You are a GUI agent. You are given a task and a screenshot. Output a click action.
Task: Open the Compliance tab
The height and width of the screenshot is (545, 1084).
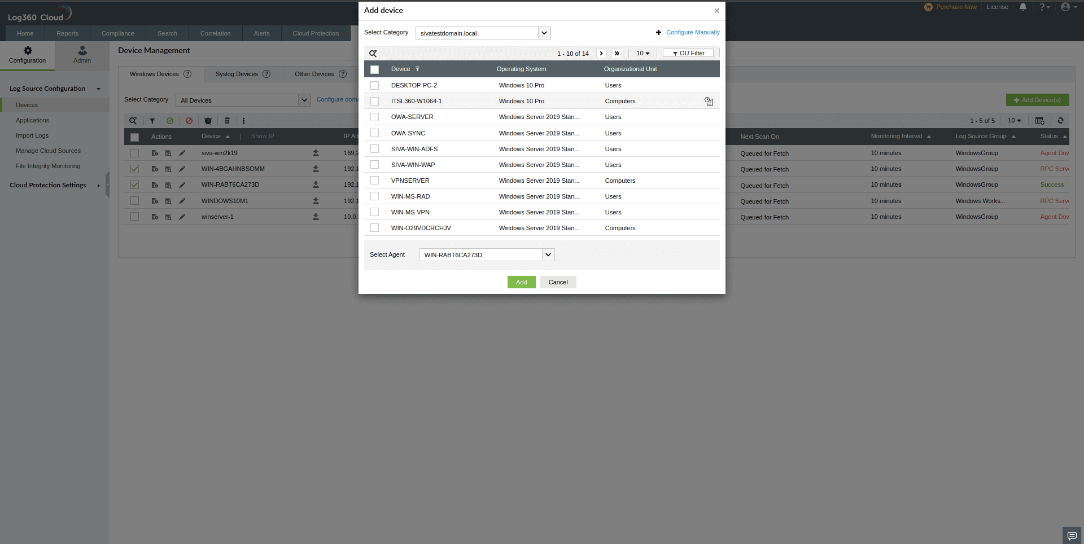coord(118,34)
